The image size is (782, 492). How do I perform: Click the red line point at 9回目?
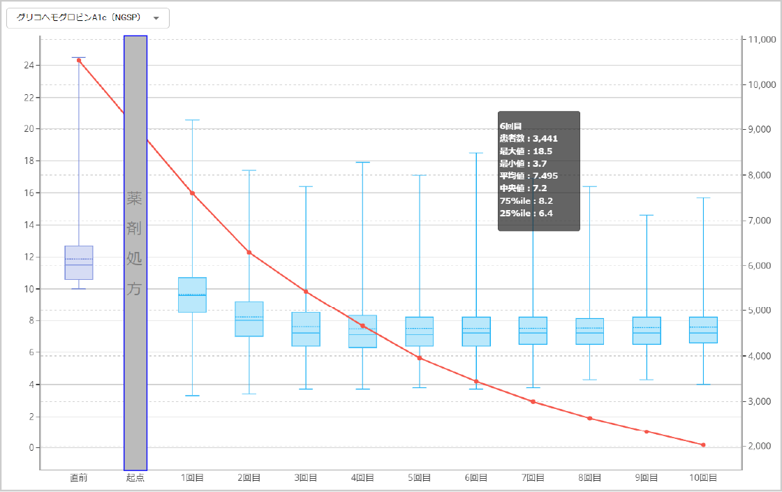[x=647, y=432]
